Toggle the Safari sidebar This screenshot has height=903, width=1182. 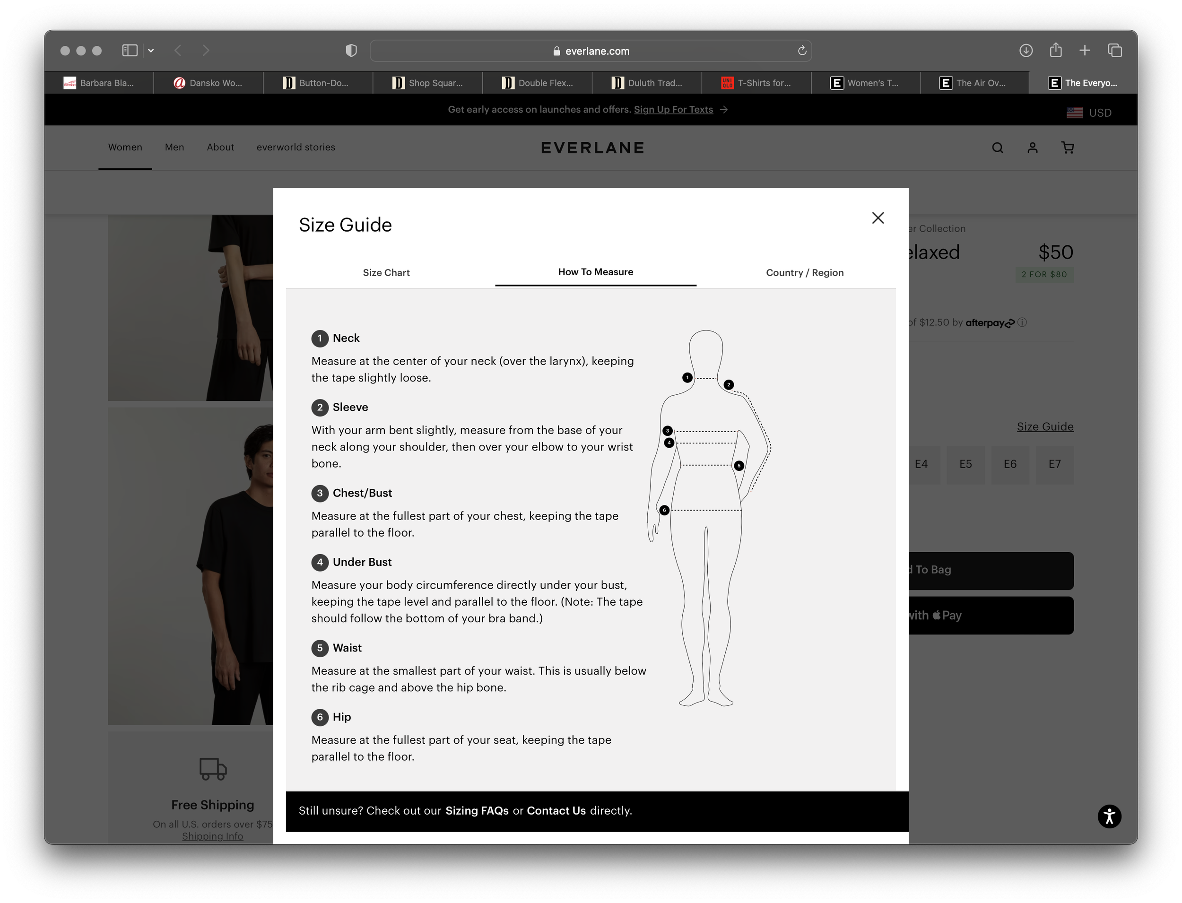(x=130, y=51)
